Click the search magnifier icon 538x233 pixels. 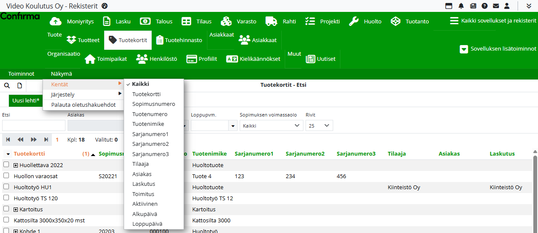7,85
